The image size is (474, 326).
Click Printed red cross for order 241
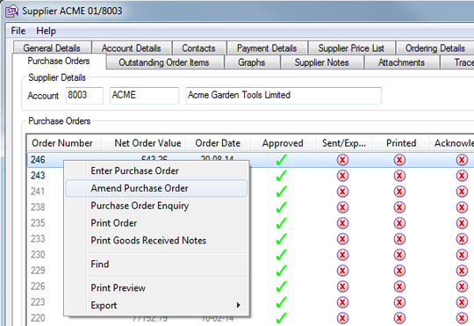pos(399,192)
